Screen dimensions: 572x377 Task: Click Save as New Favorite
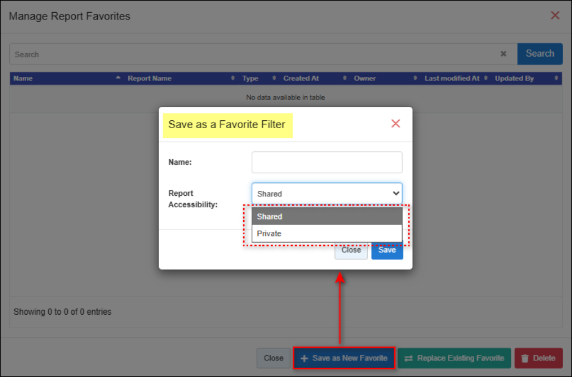(344, 358)
